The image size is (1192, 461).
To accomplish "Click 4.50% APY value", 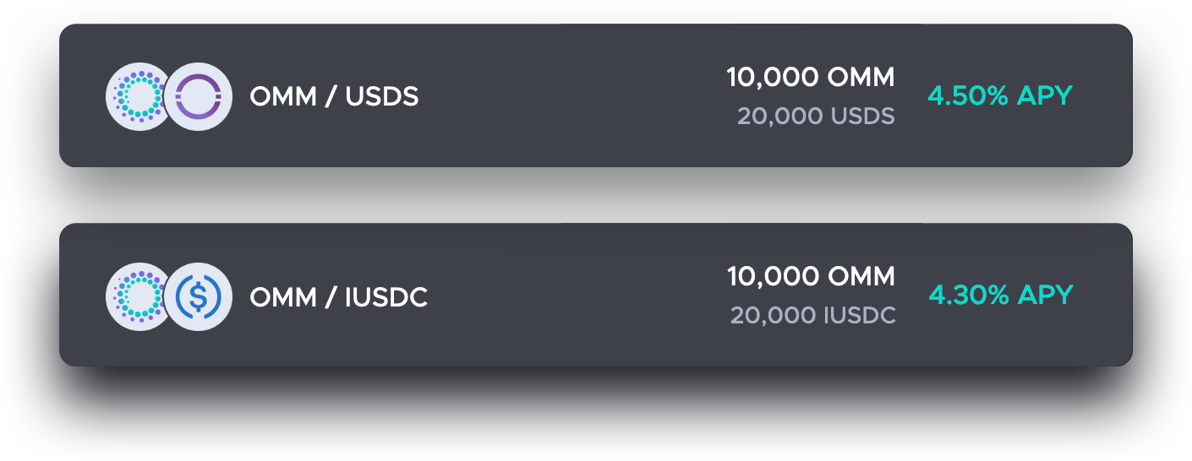I will click(x=1000, y=95).
